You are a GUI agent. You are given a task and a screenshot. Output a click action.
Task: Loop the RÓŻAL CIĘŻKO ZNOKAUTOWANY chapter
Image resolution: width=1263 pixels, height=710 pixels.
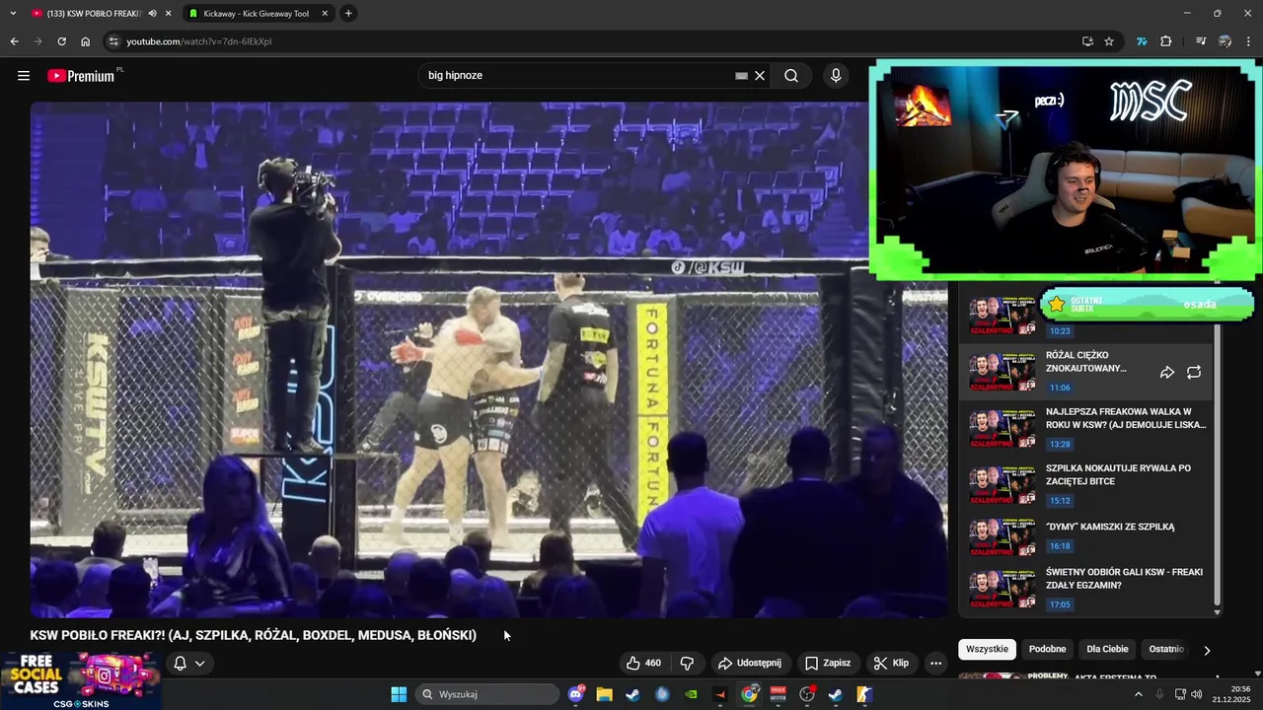[1194, 372]
